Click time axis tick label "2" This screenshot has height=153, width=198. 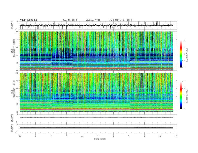pyautogui.click(x=51, y=136)
